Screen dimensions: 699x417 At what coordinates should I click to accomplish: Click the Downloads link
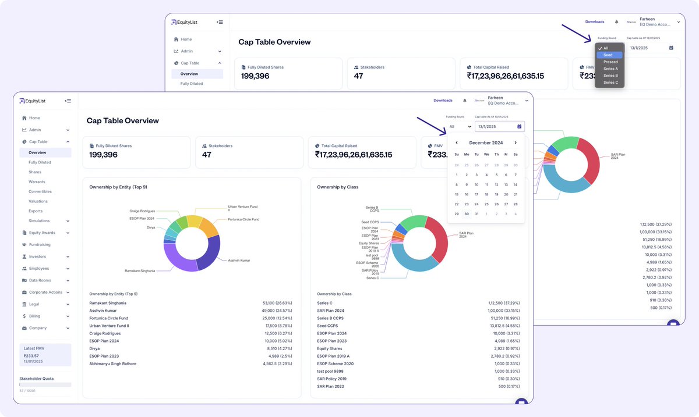[x=443, y=100]
